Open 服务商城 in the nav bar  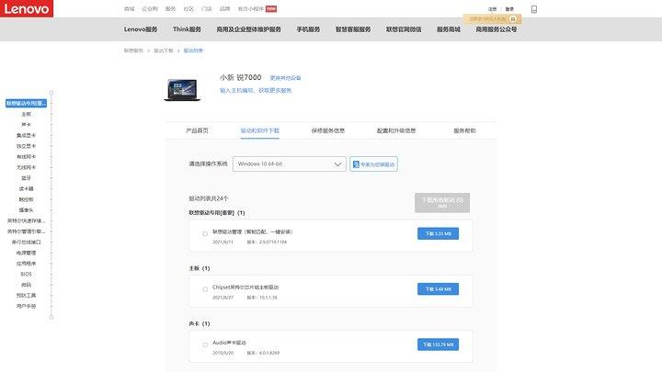(x=449, y=29)
